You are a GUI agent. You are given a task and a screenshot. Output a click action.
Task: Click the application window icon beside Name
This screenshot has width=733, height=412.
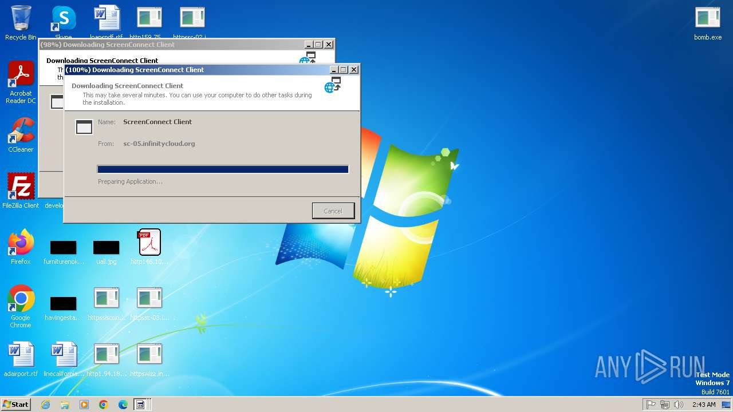[x=84, y=127]
